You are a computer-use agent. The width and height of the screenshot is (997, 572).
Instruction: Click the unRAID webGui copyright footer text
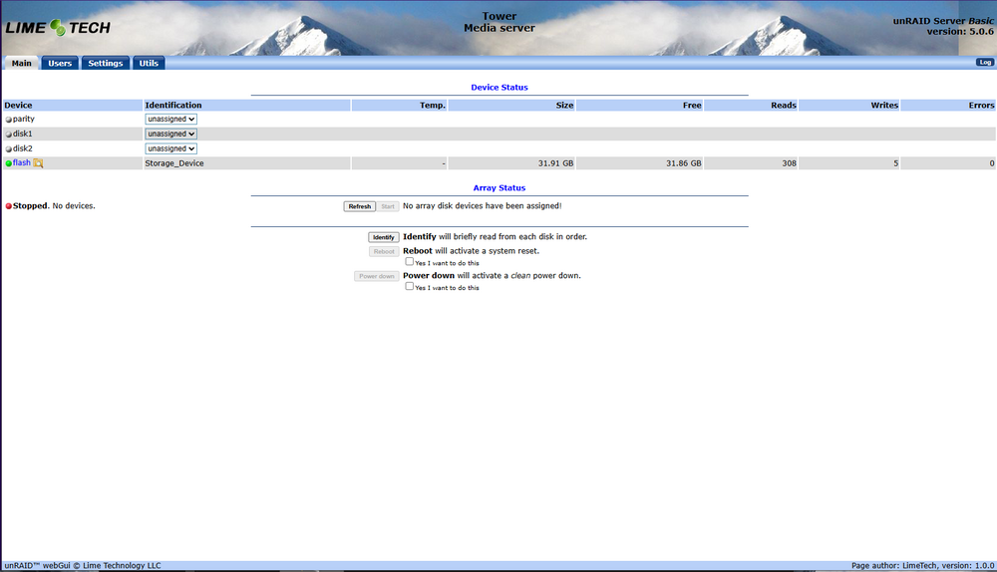83,565
